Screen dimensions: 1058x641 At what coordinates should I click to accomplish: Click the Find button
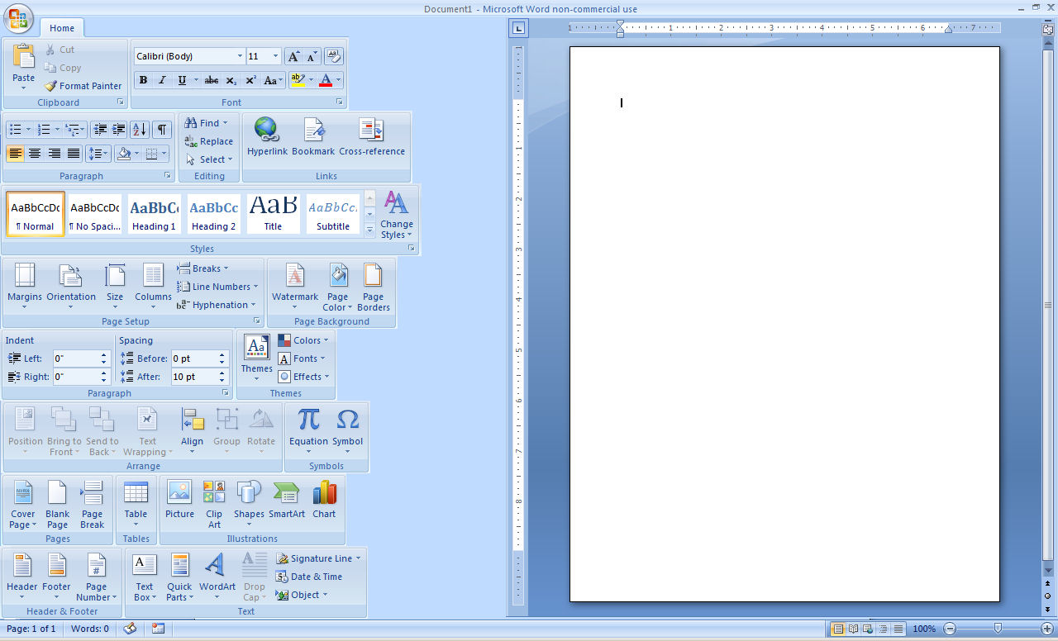(x=206, y=123)
